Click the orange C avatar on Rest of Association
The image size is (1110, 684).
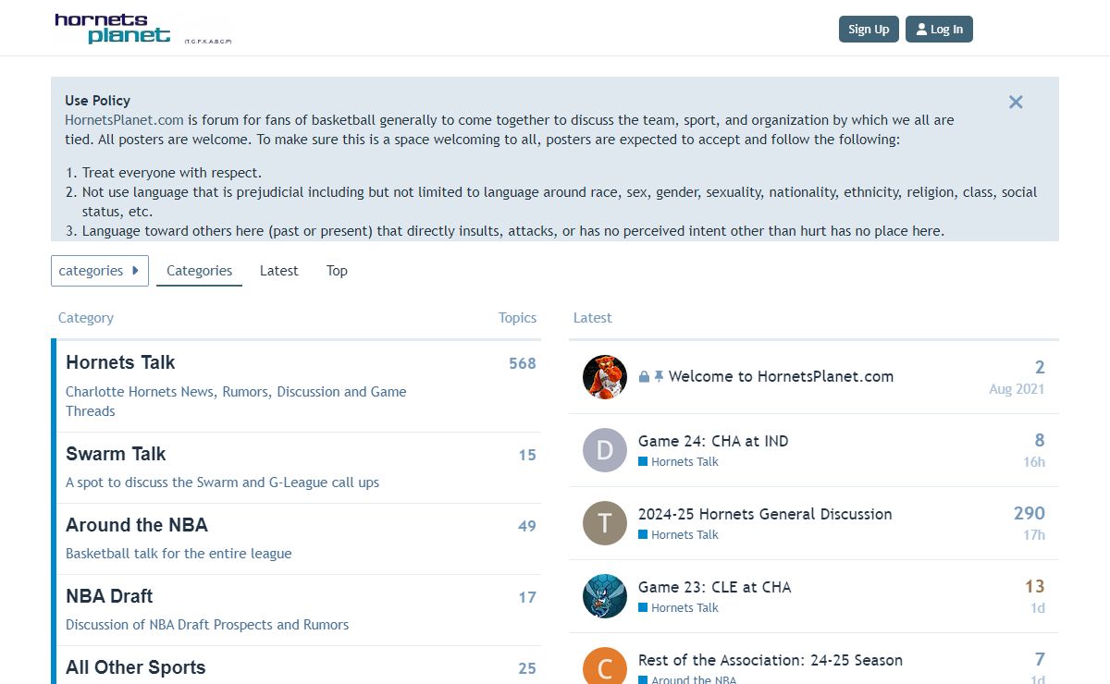605,667
